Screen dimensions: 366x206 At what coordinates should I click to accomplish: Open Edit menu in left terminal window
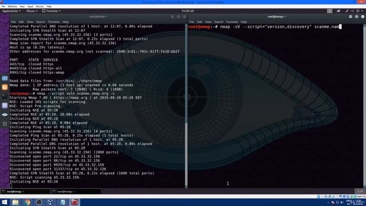[21, 22]
